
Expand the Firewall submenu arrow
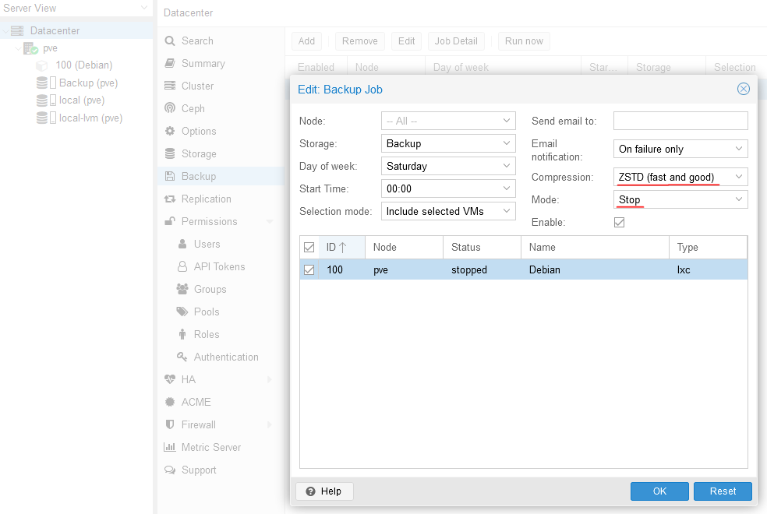click(x=270, y=424)
